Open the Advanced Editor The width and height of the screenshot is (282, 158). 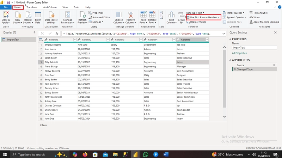tap(99, 17)
